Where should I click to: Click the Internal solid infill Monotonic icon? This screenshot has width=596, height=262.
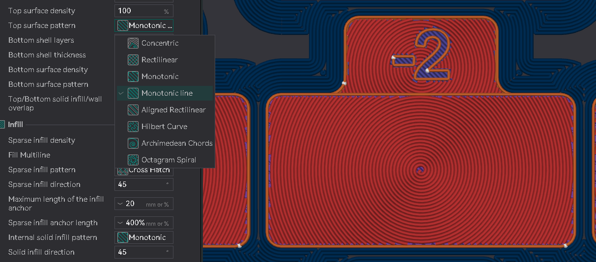(122, 237)
